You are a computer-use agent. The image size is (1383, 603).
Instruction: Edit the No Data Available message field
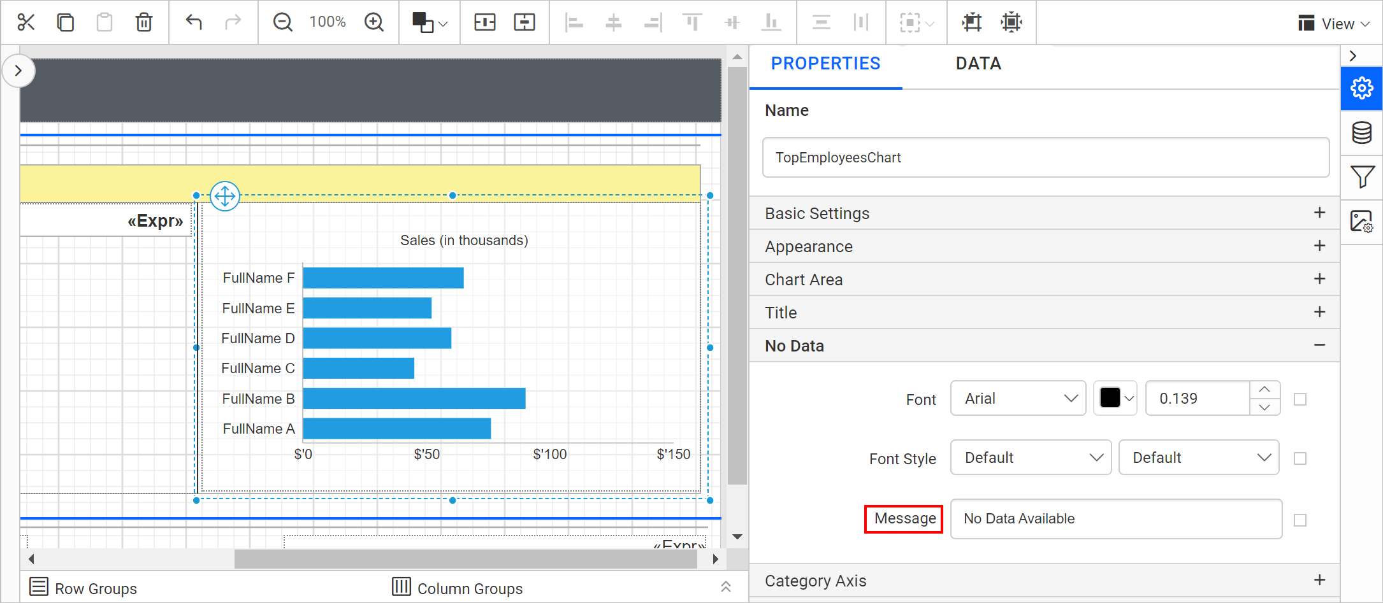click(1116, 519)
